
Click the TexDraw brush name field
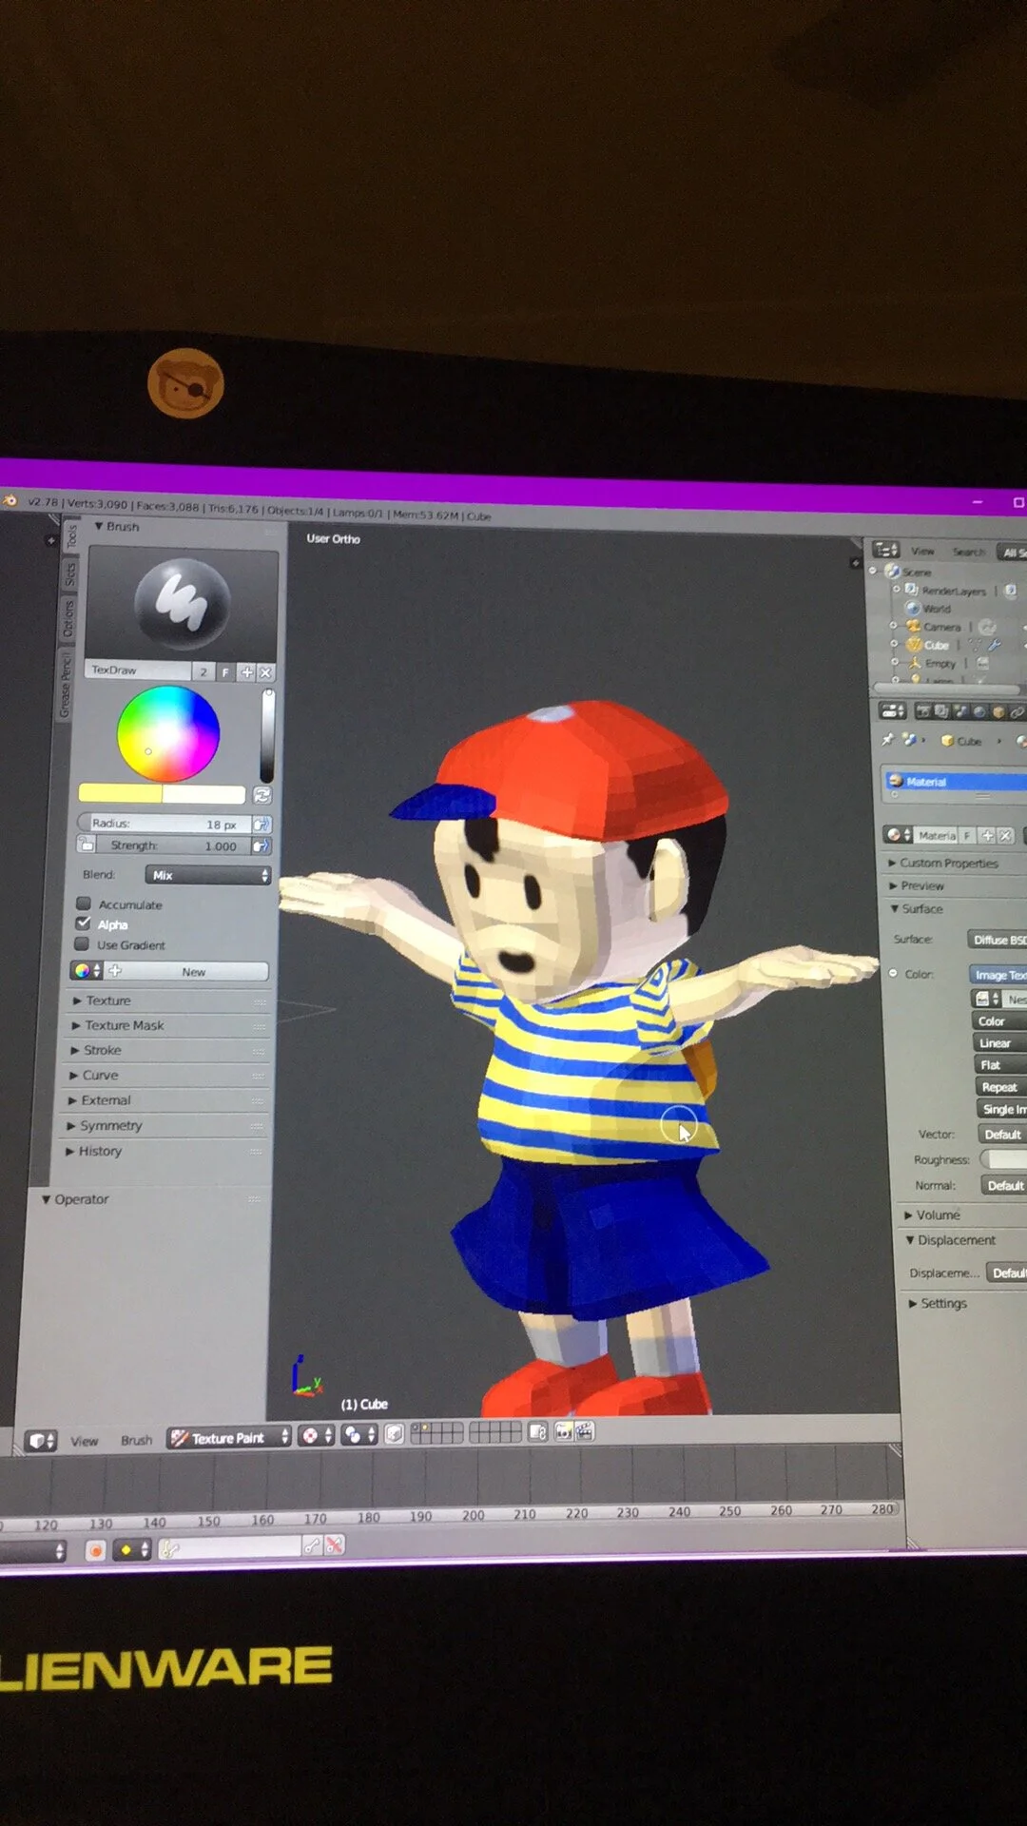point(139,670)
